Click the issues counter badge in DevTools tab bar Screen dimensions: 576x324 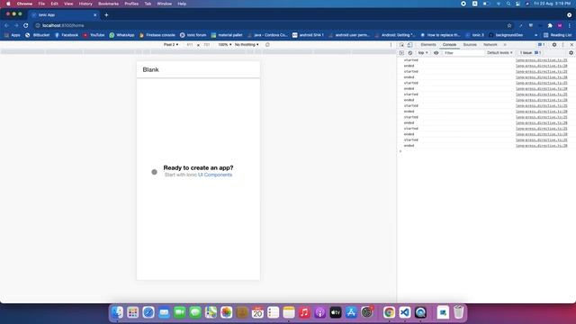point(541,45)
